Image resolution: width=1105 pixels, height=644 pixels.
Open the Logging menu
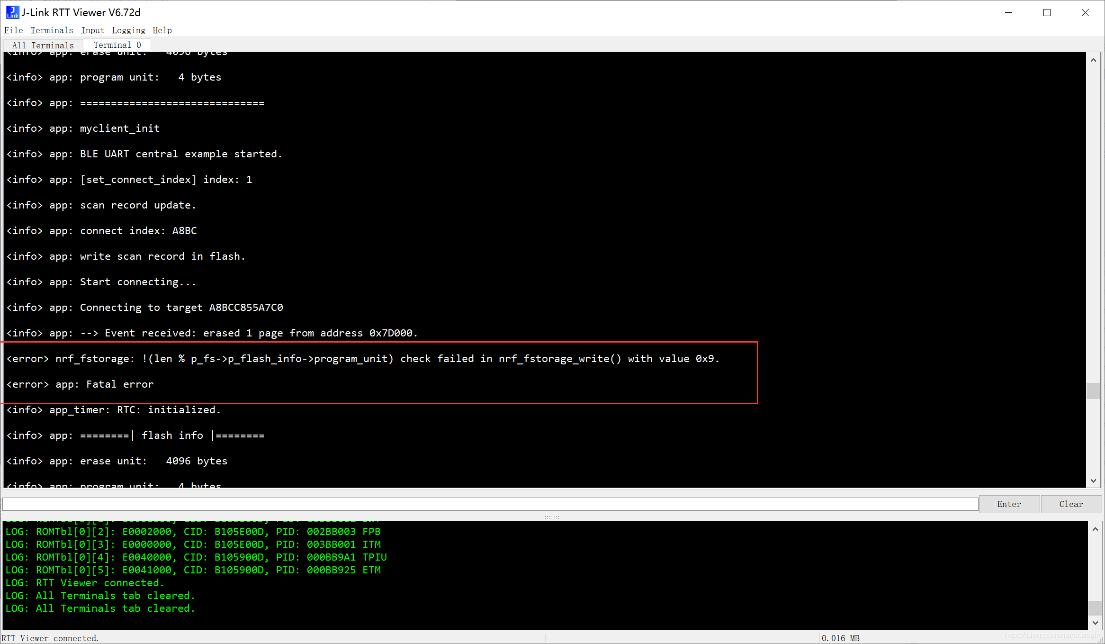pyautogui.click(x=128, y=30)
